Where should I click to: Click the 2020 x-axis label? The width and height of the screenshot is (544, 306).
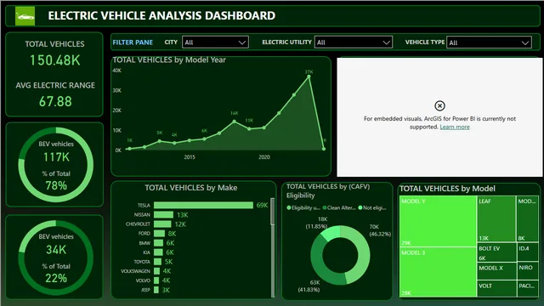(264, 157)
